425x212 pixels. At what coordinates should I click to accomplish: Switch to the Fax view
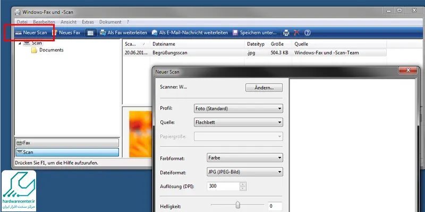67,143
